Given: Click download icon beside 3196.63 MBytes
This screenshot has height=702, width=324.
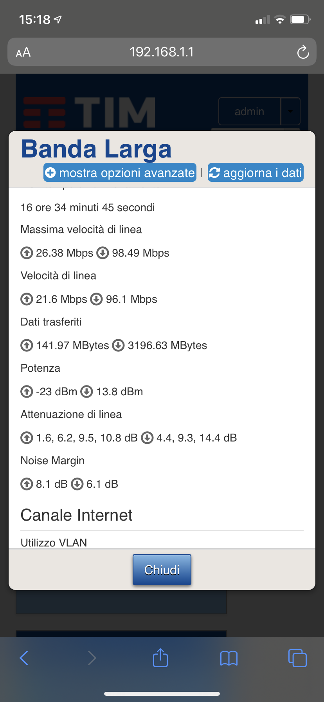Looking at the screenshot, I should tap(118, 346).
